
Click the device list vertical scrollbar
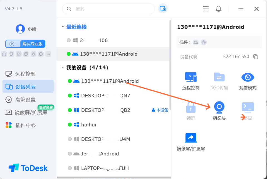170,65
